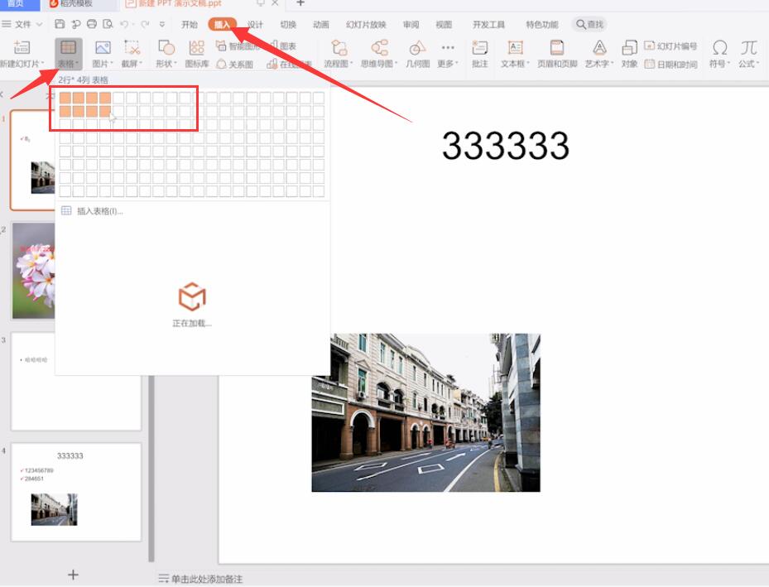Click the Mind Map (思维导图) icon
This screenshot has height=587, width=769.
(379, 47)
